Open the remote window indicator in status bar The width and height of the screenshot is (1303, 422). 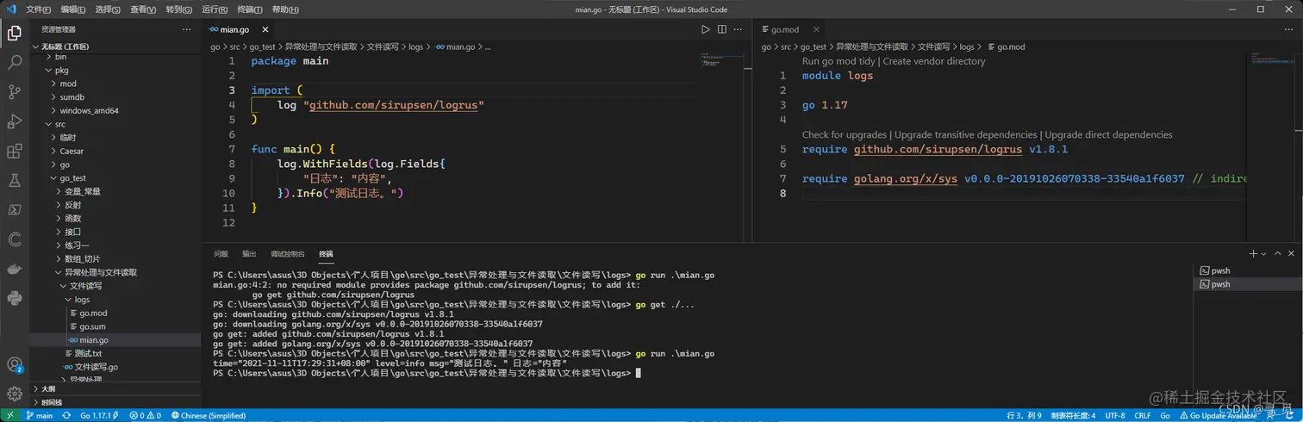coord(8,415)
